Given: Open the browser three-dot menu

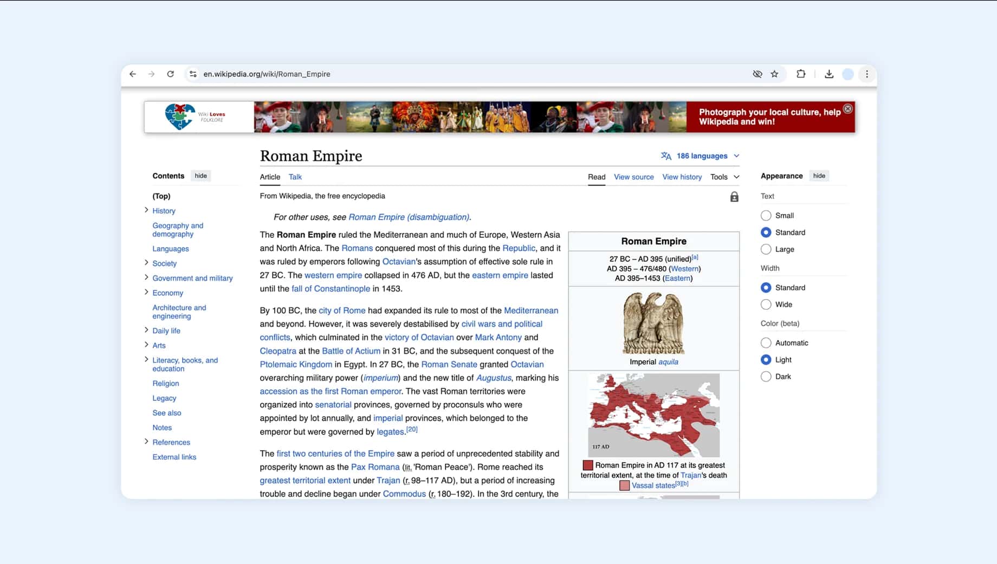Looking at the screenshot, I should tap(867, 74).
